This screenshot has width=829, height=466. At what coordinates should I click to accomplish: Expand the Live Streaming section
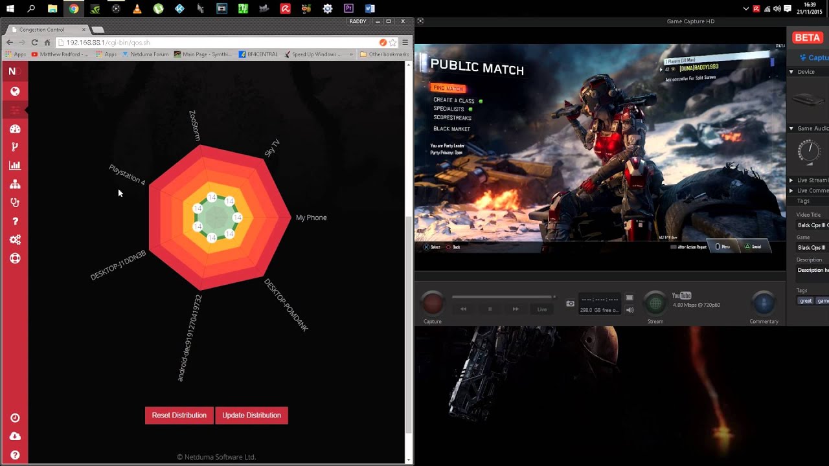pos(791,180)
